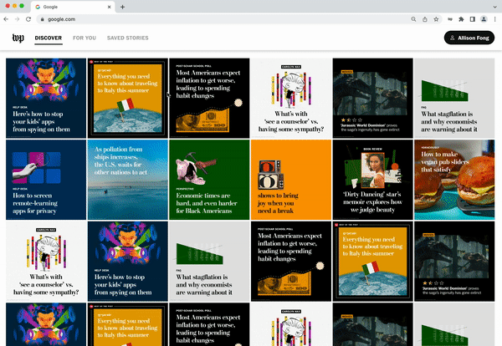Open first-row inflation poll story card
The width and height of the screenshot is (502, 346).
[209, 98]
